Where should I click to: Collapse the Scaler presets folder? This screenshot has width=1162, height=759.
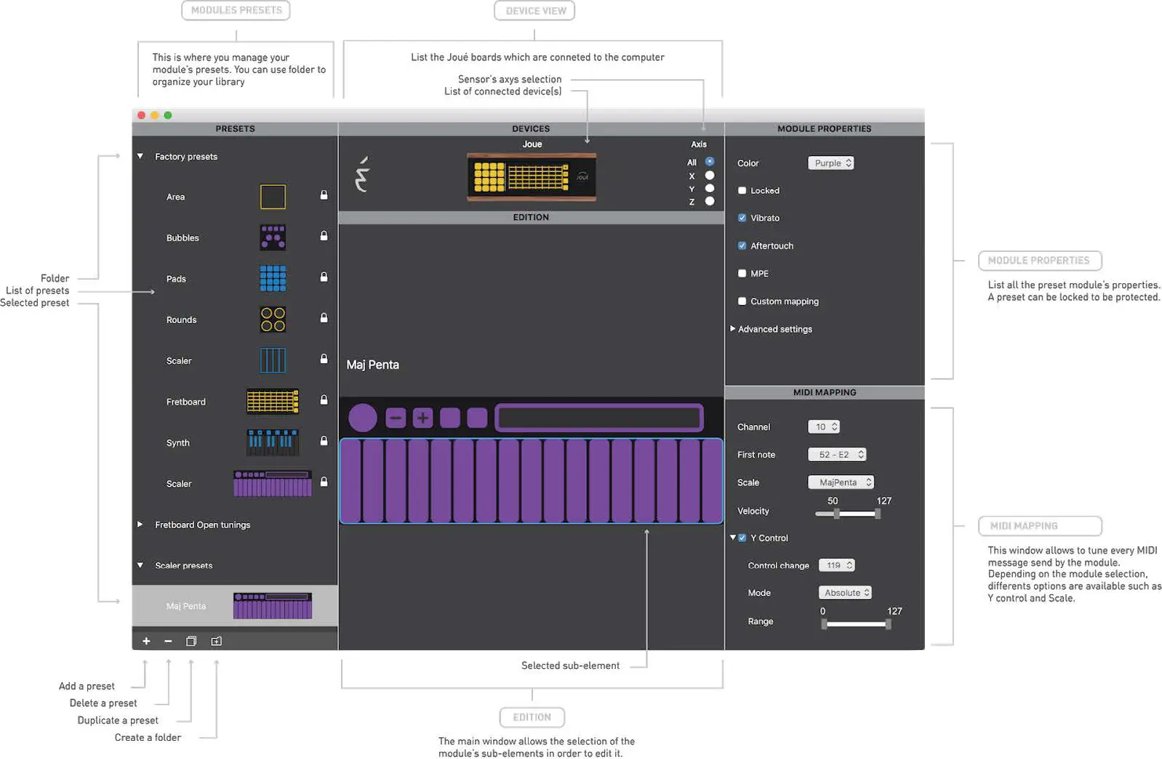140,565
